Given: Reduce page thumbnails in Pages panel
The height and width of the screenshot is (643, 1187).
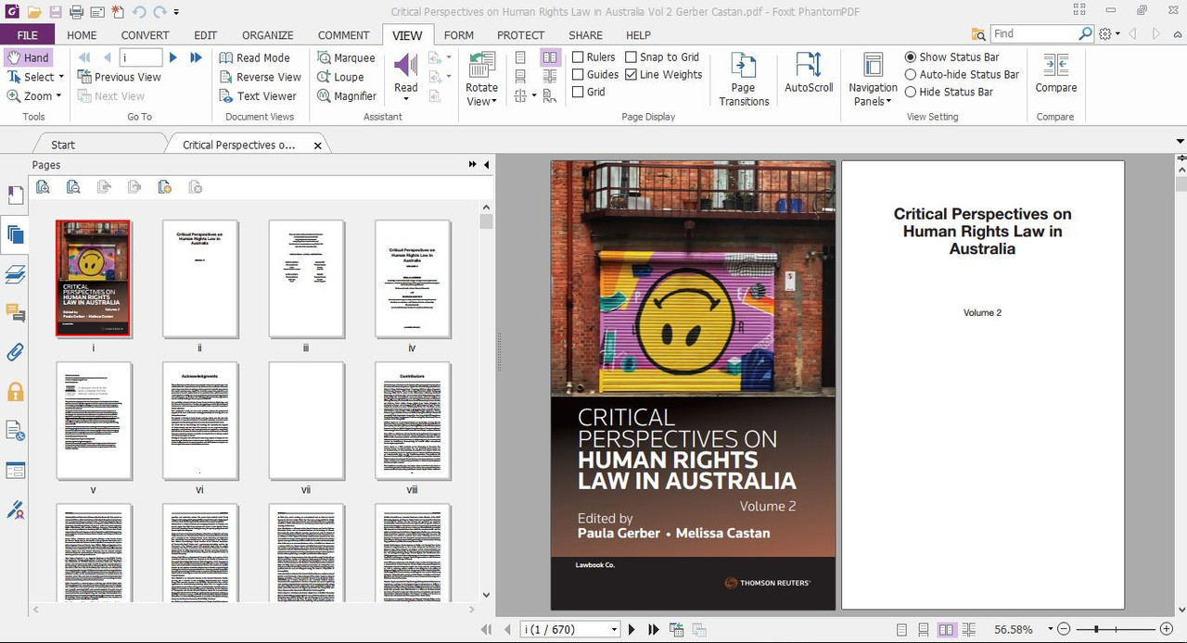Looking at the screenshot, I should 73,187.
